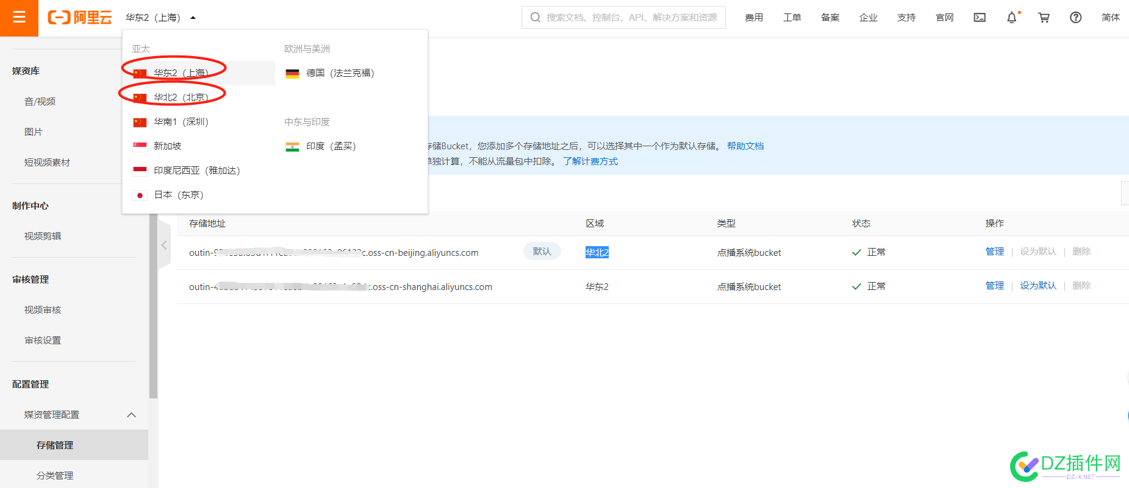1129x488 pixels.
Task: Switch language via 简体
Action: point(1110,18)
